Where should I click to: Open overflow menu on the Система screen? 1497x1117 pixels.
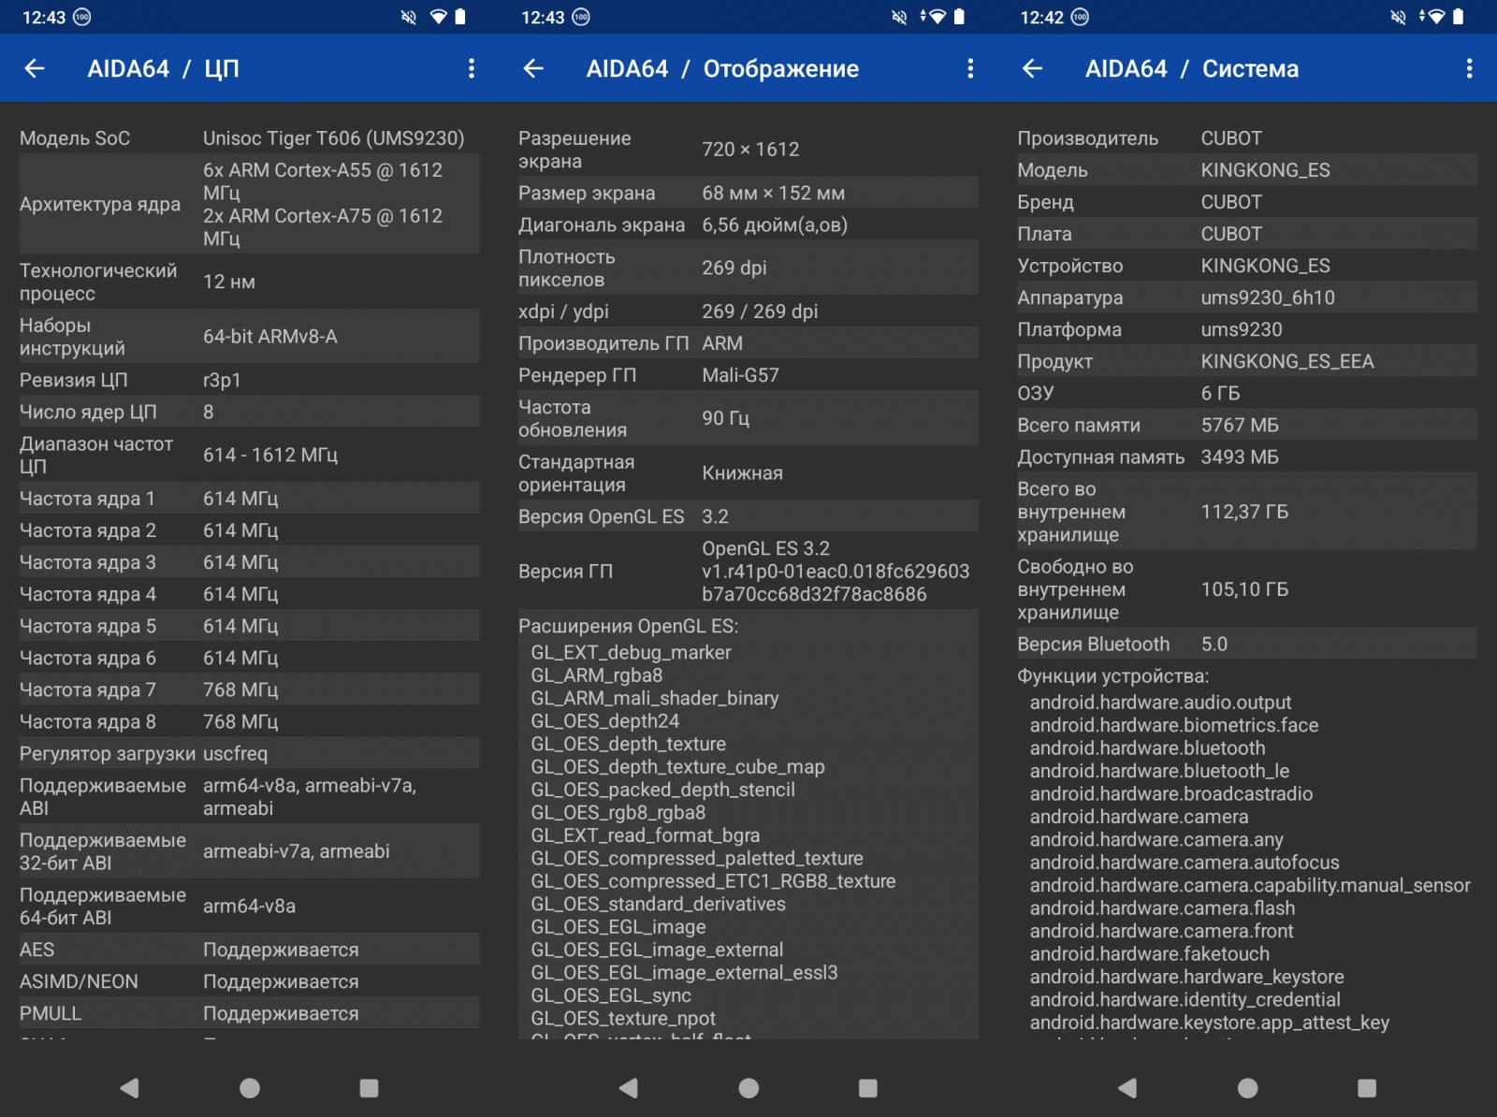coord(1469,68)
